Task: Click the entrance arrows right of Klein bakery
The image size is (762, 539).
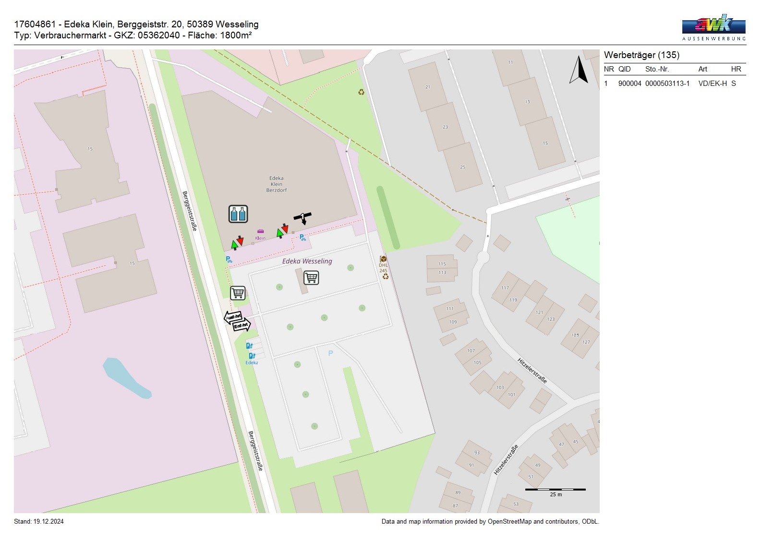Action: [x=282, y=231]
